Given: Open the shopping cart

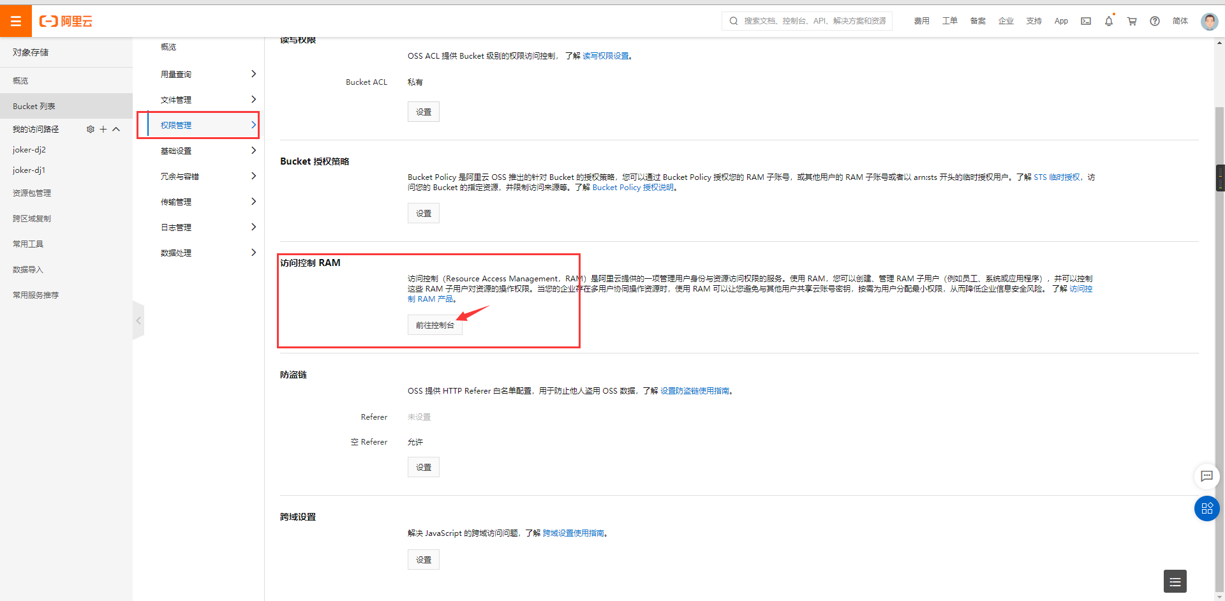Looking at the screenshot, I should click(1132, 21).
